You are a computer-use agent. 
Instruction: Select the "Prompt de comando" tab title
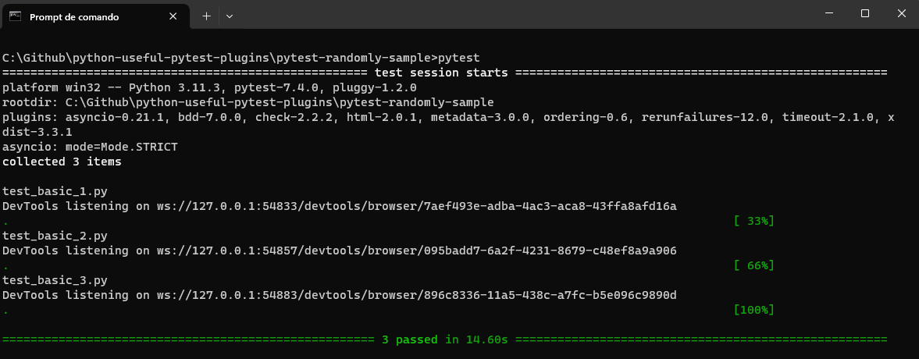[70, 16]
